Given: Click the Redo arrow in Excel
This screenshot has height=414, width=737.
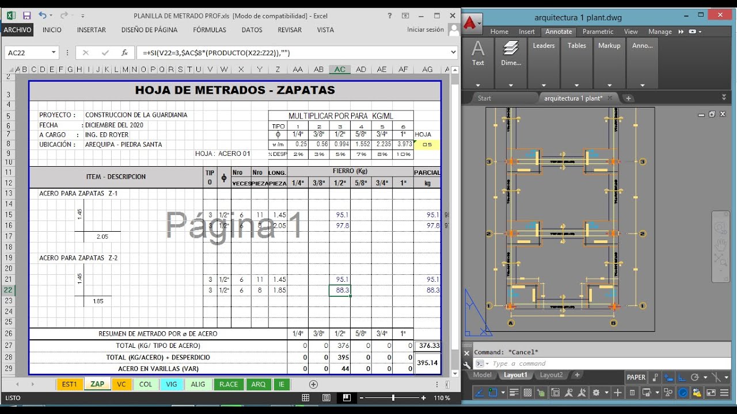Looking at the screenshot, I should click(63, 16).
